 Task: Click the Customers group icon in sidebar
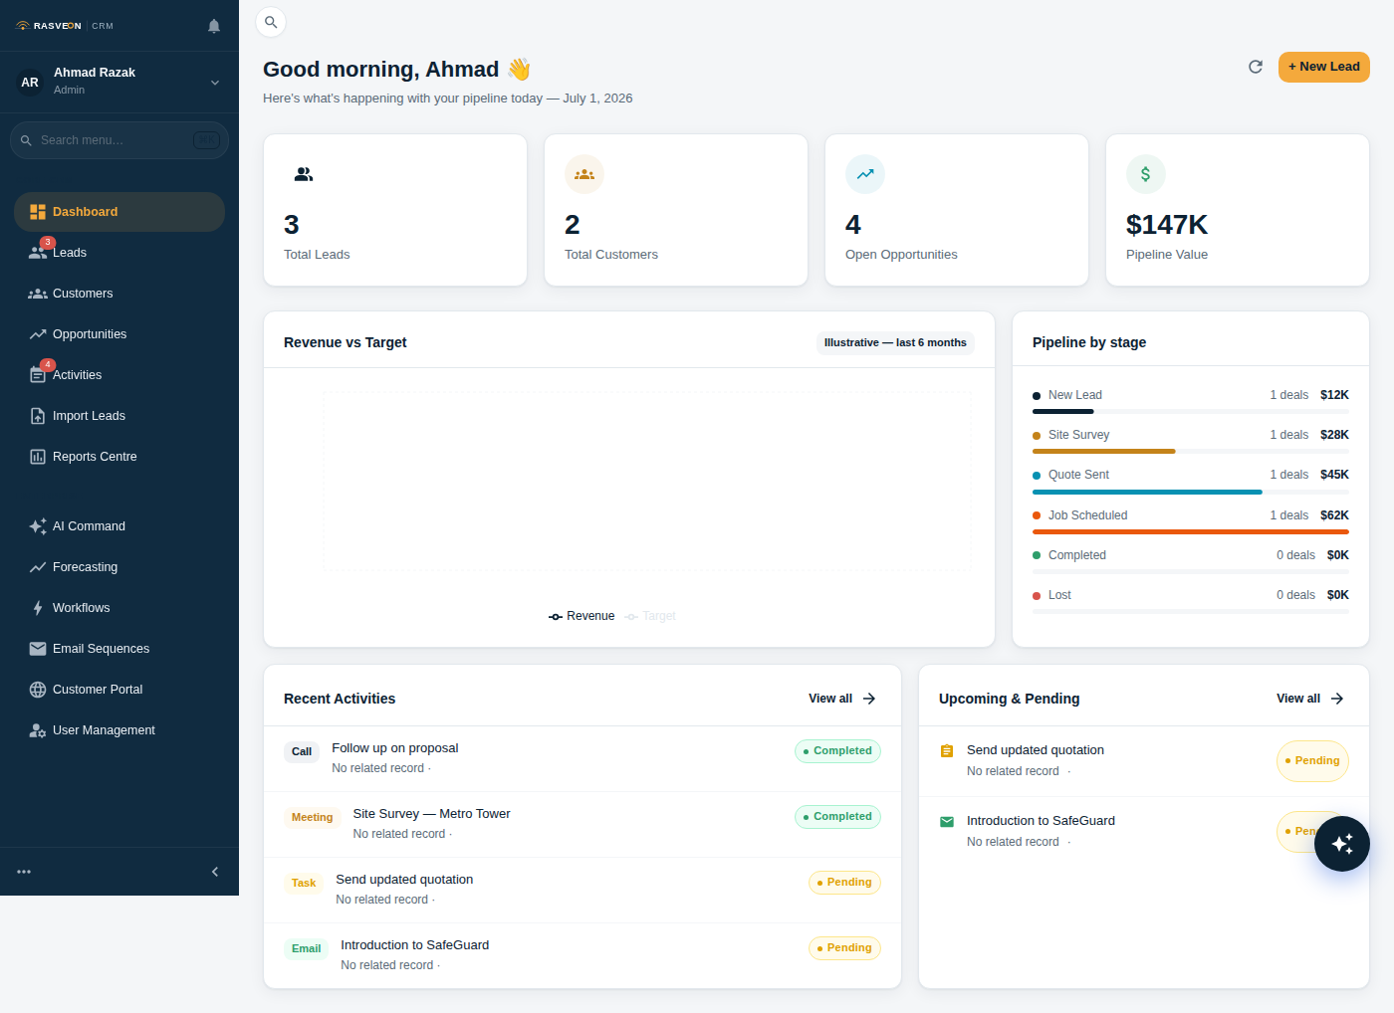coord(38,294)
